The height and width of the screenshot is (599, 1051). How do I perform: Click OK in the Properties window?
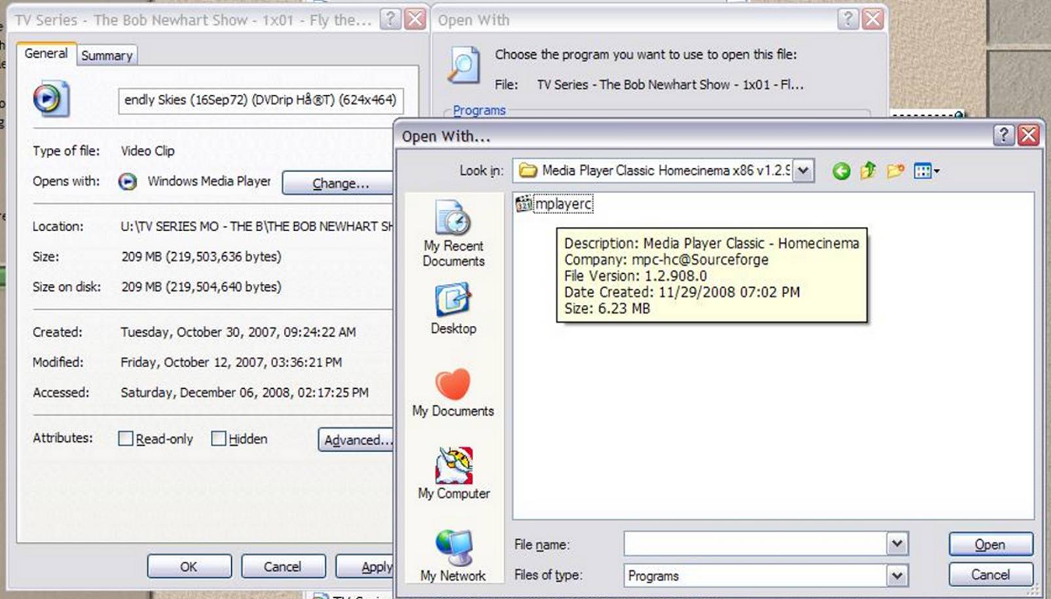(189, 566)
